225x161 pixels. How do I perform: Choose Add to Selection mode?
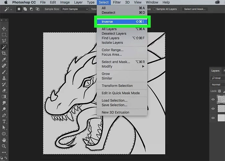pyautogui.click(x=25, y=9)
